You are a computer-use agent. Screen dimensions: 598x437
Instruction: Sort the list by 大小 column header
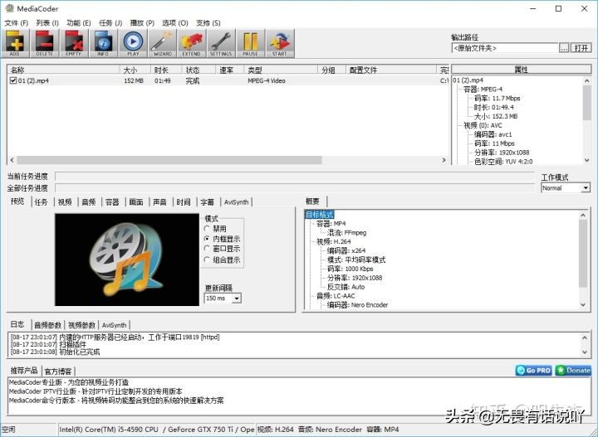(135, 70)
